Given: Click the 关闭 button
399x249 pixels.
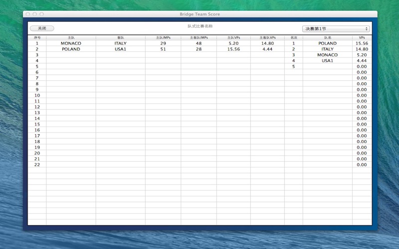Looking at the screenshot, I should coord(42,29).
